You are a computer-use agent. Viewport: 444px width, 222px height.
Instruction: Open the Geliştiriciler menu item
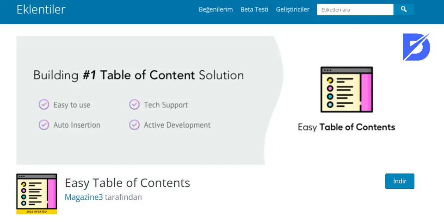(292, 9)
